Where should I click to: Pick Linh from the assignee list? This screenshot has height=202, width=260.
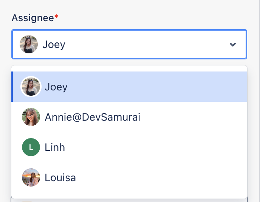[x=129, y=147]
